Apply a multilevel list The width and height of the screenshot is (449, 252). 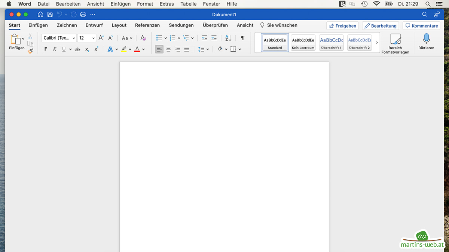(186, 38)
